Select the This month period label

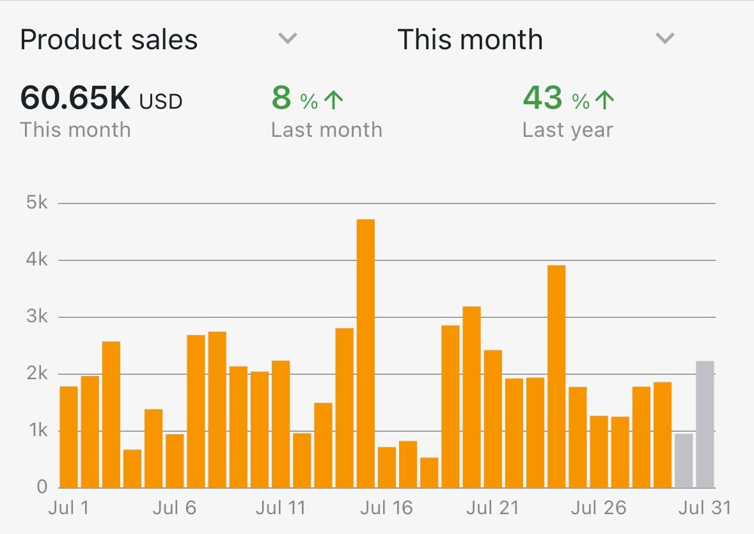(470, 40)
